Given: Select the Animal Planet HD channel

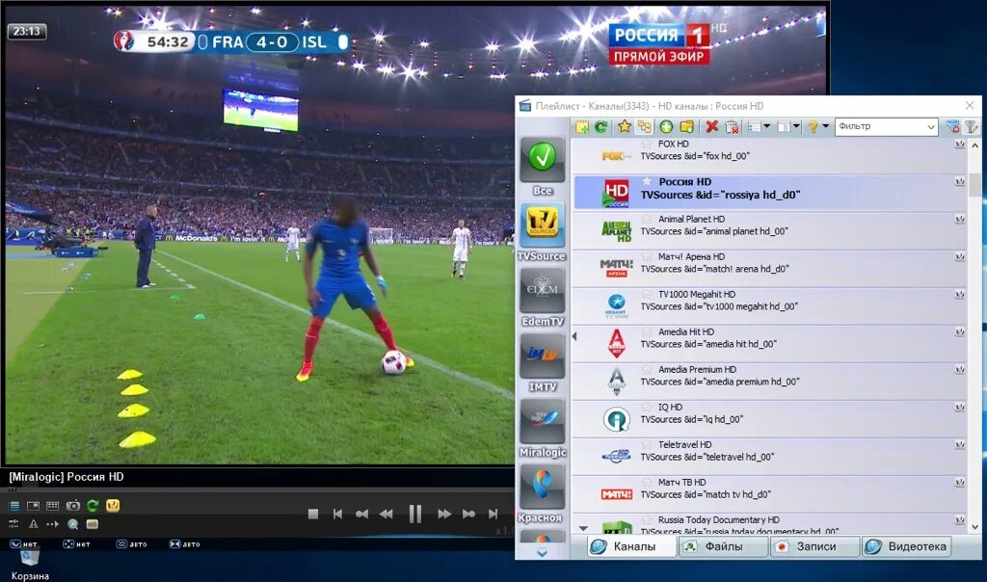Looking at the screenshot, I should (769, 230).
